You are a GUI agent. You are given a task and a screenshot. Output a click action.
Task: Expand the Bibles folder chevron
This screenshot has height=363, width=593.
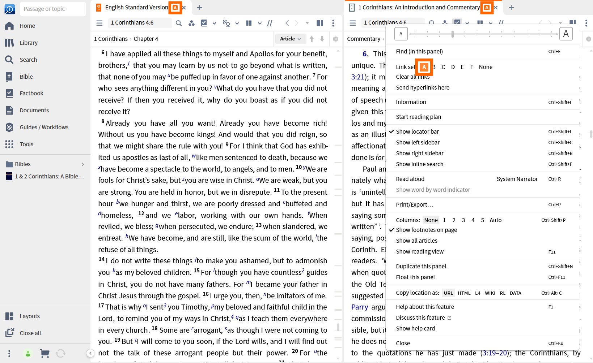[83, 164]
